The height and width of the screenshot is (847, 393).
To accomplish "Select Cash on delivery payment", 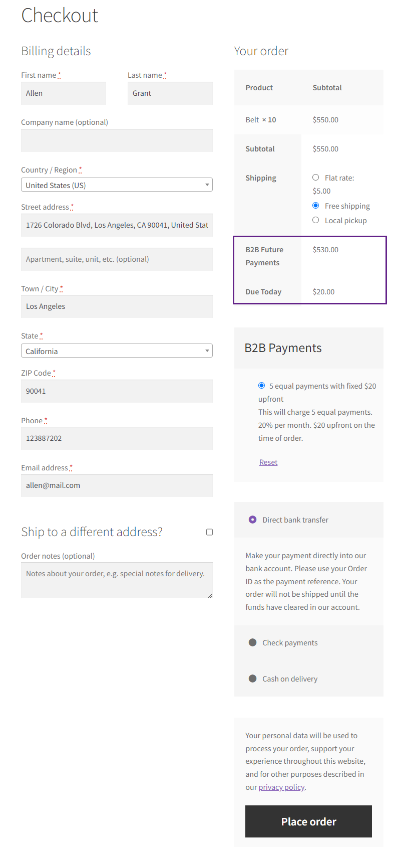I will [253, 679].
